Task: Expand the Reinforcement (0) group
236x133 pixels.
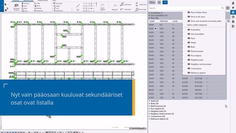Action: tap(149, 106)
